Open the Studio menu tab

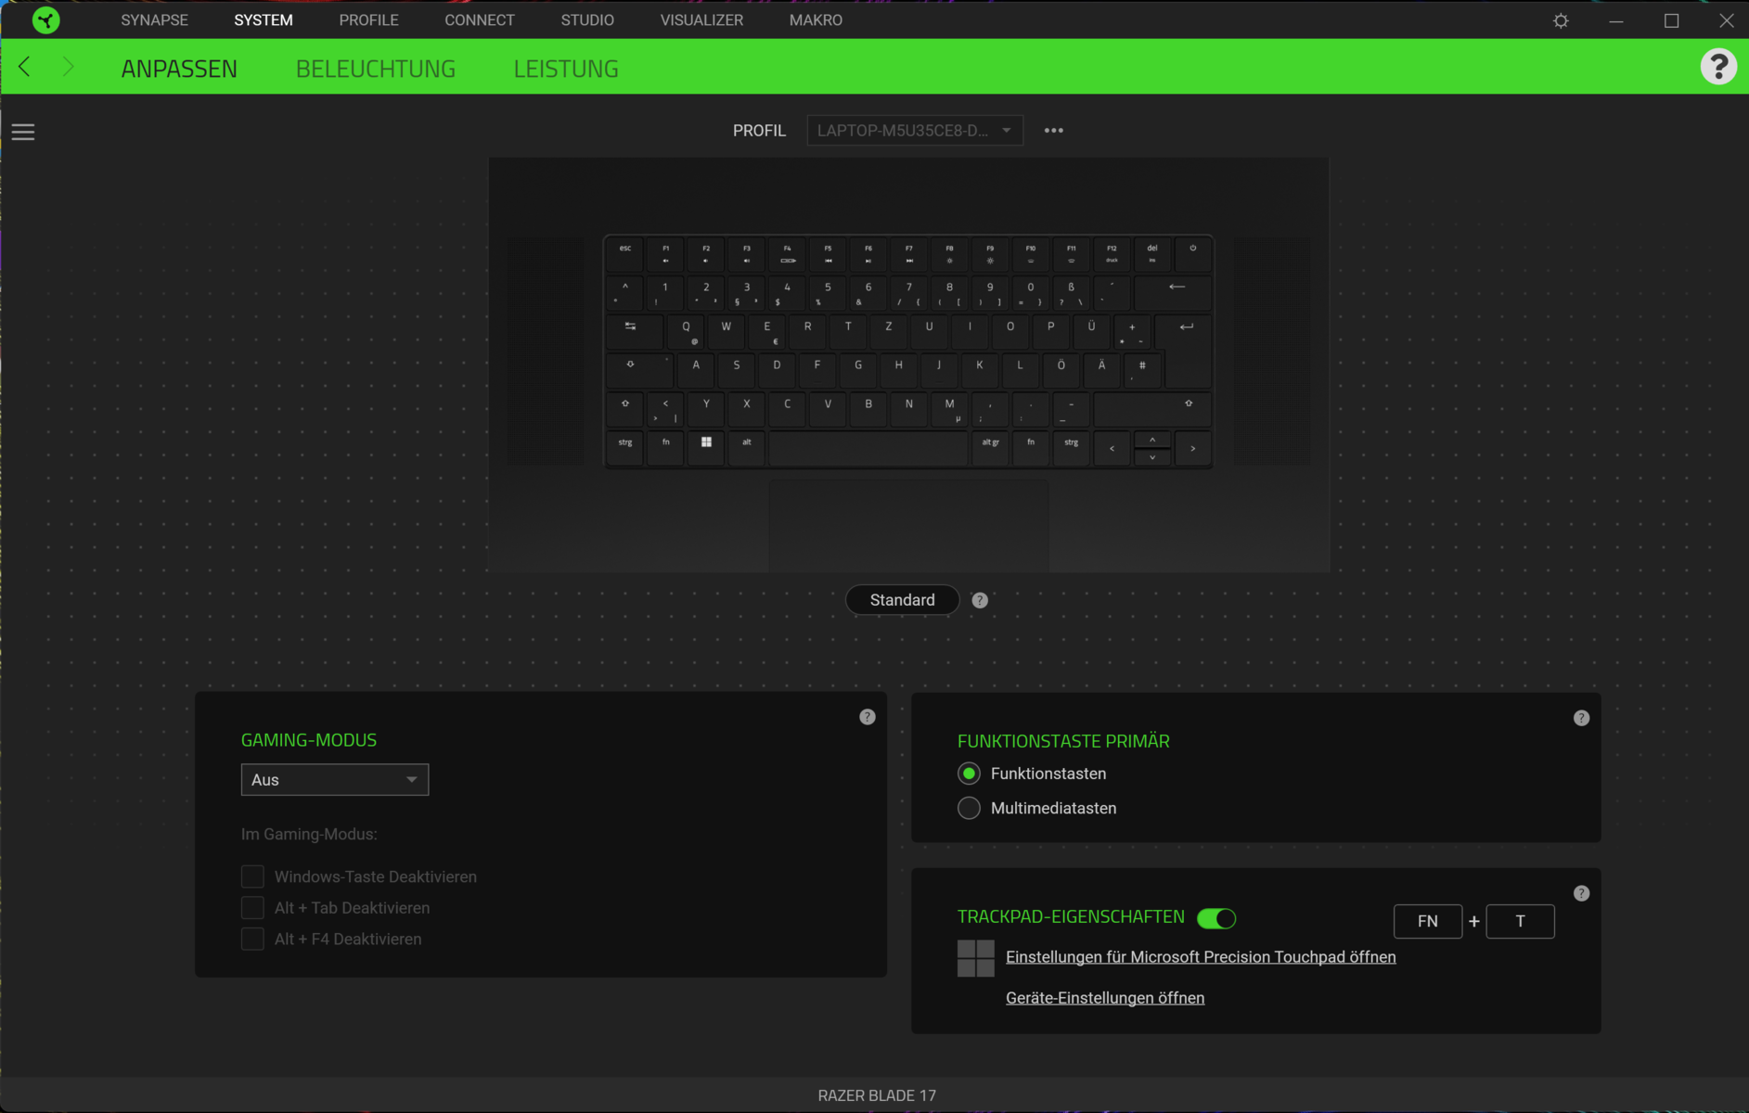(x=586, y=20)
